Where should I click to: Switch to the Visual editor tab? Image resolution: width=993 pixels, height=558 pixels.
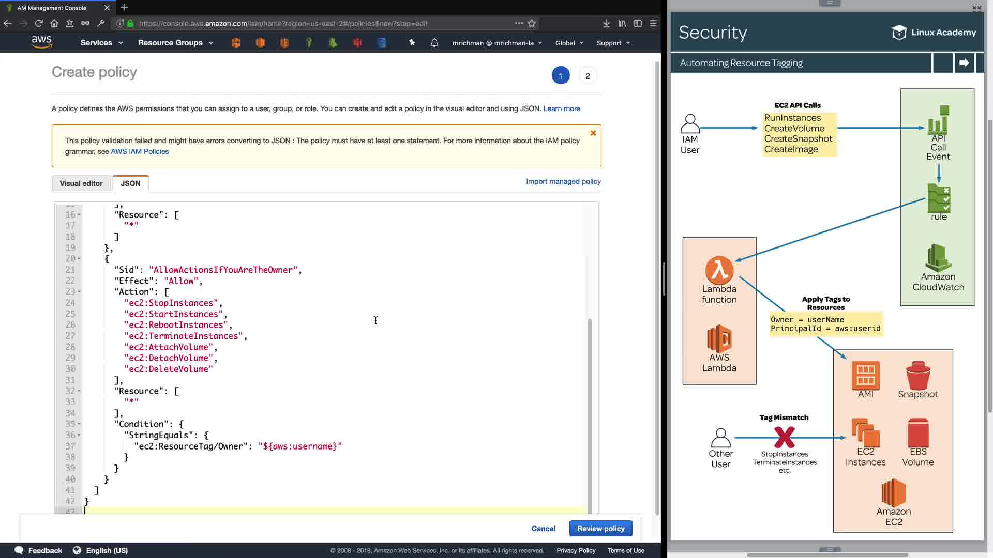pos(81,183)
